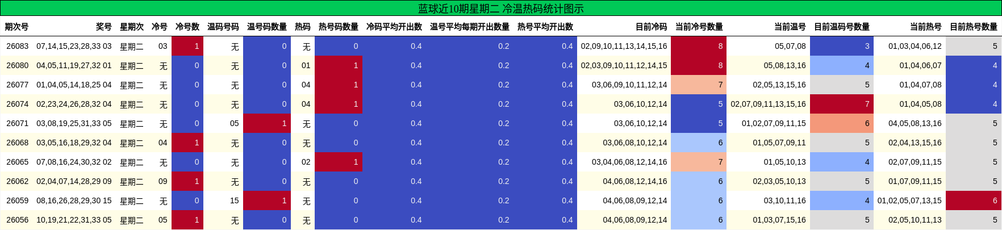Click period number 26071
The image size is (1002, 230).
point(18,123)
